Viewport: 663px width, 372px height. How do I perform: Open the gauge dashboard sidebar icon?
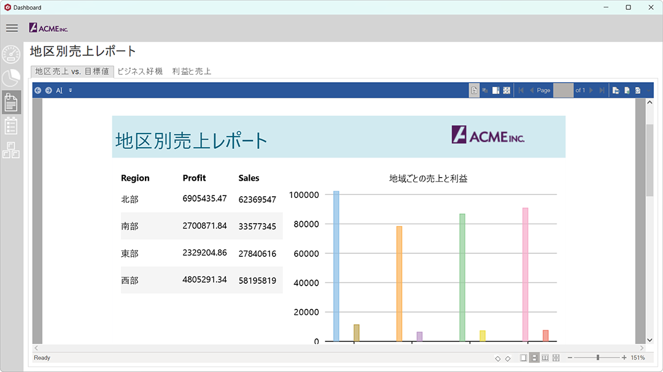pyautogui.click(x=11, y=55)
